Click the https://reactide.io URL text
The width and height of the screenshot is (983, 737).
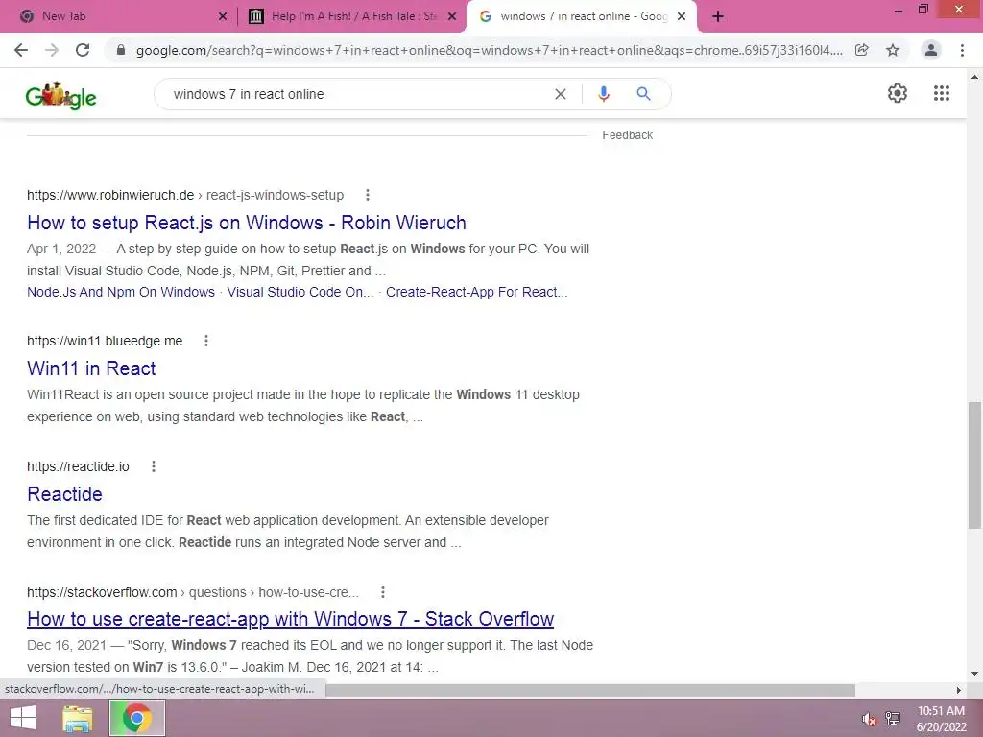[x=78, y=466]
